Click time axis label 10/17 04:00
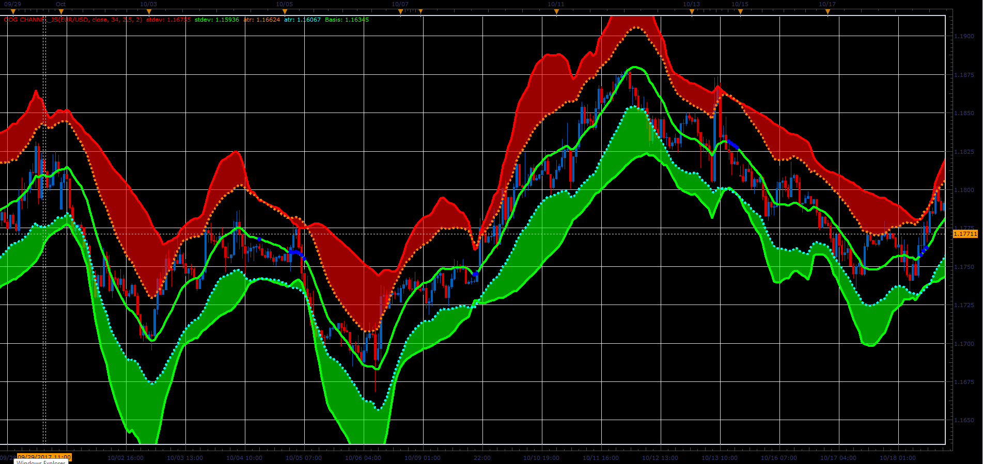Image resolution: width=983 pixels, height=464 pixels. (838, 458)
